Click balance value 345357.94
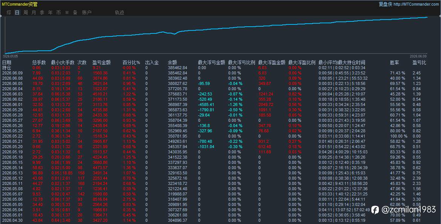This screenshot has width=441, height=224. click(177, 147)
